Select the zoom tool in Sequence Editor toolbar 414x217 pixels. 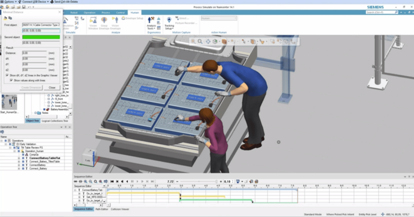[86, 181]
